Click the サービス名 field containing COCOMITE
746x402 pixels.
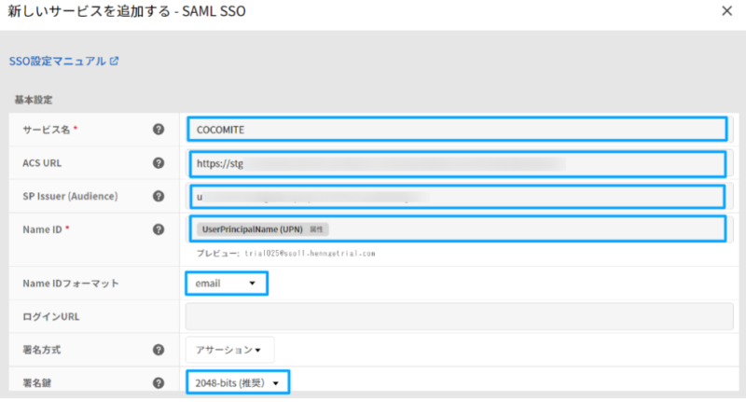pyautogui.click(x=457, y=130)
